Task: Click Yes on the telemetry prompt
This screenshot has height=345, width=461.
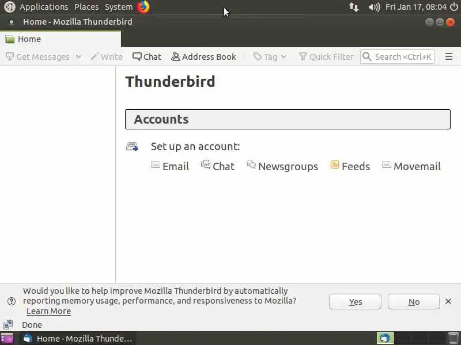Action: pyautogui.click(x=355, y=301)
